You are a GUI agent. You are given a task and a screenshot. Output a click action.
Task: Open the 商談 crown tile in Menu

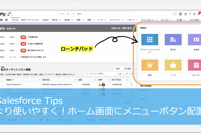150,65
